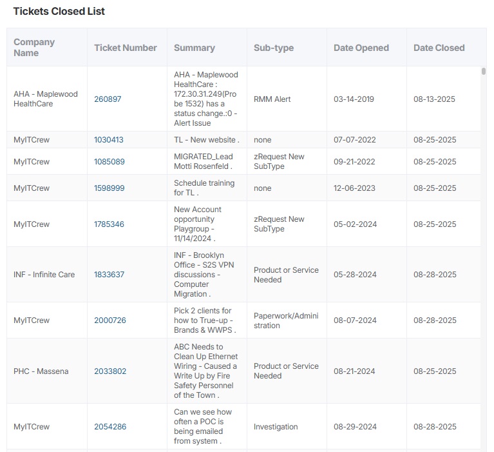Open ticket number 260897 link
The image size is (494, 452).
coord(108,99)
